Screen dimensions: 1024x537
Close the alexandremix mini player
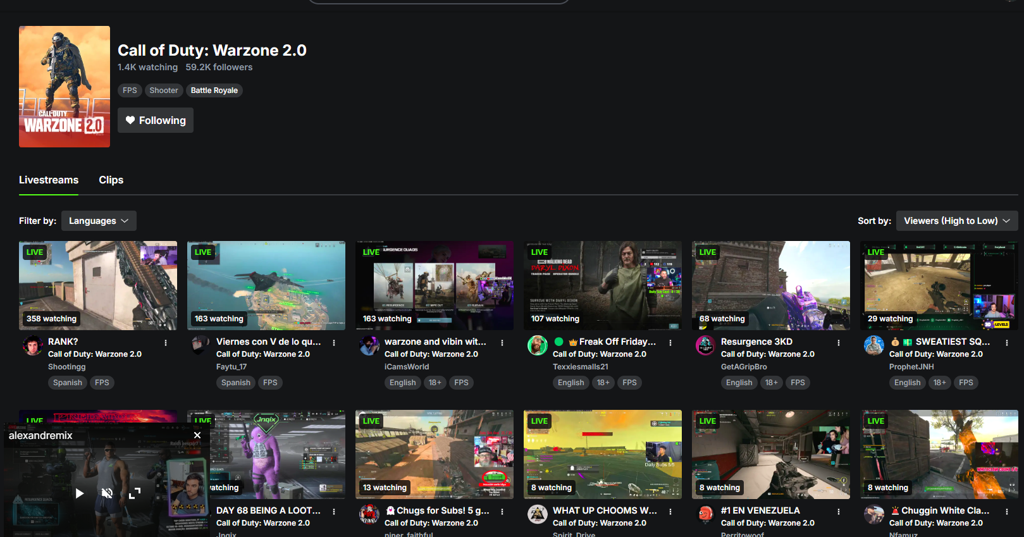[197, 435]
